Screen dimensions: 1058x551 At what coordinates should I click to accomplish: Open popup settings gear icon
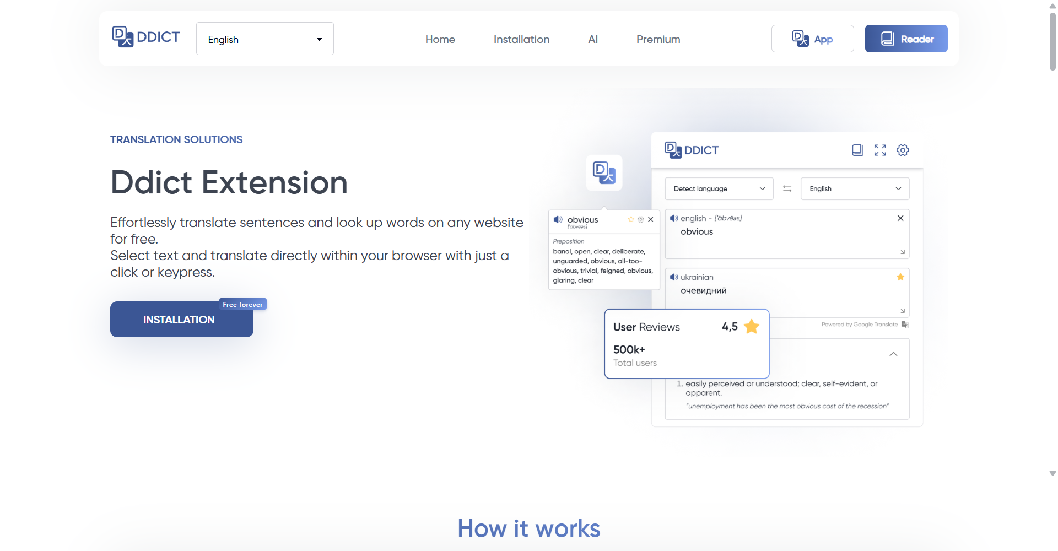point(641,219)
